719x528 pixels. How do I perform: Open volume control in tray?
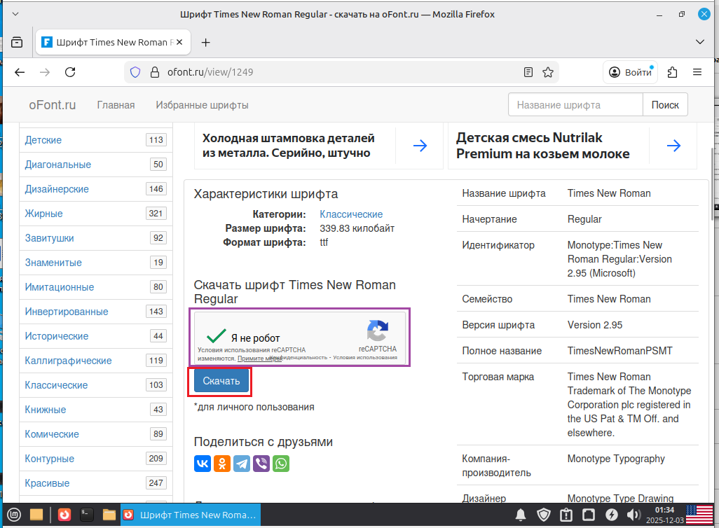tap(634, 515)
